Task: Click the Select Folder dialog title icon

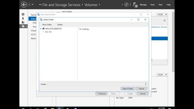Action: pyautogui.click(x=42, y=19)
